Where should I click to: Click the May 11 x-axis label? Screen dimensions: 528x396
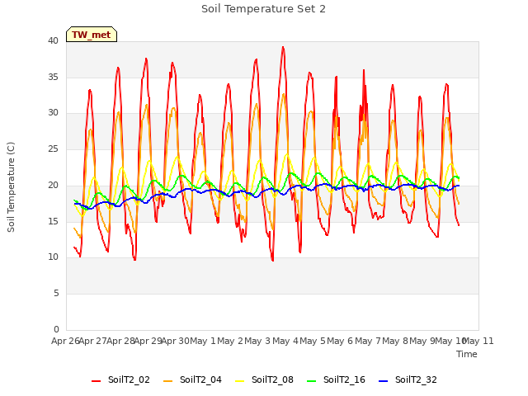[478, 341]
